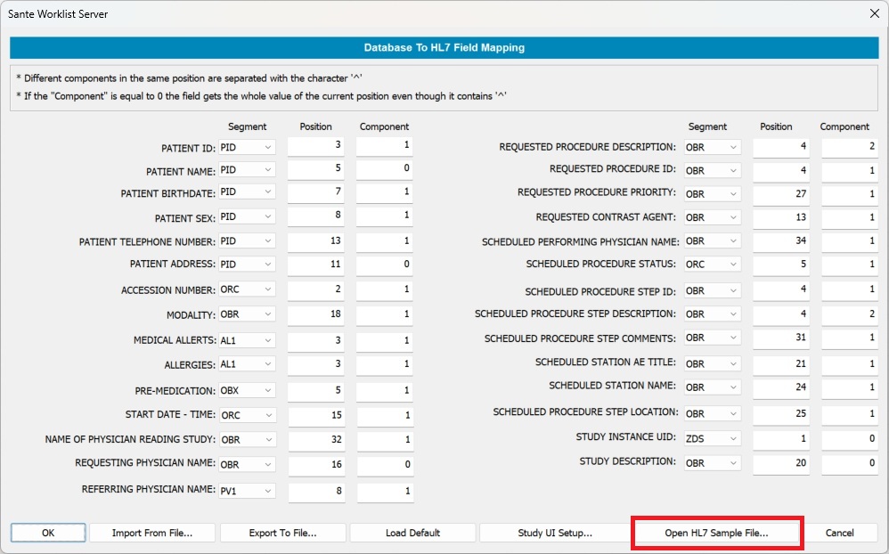889x554 pixels.
Task: Open Modality segment dropdown
Action: click(x=247, y=314)
